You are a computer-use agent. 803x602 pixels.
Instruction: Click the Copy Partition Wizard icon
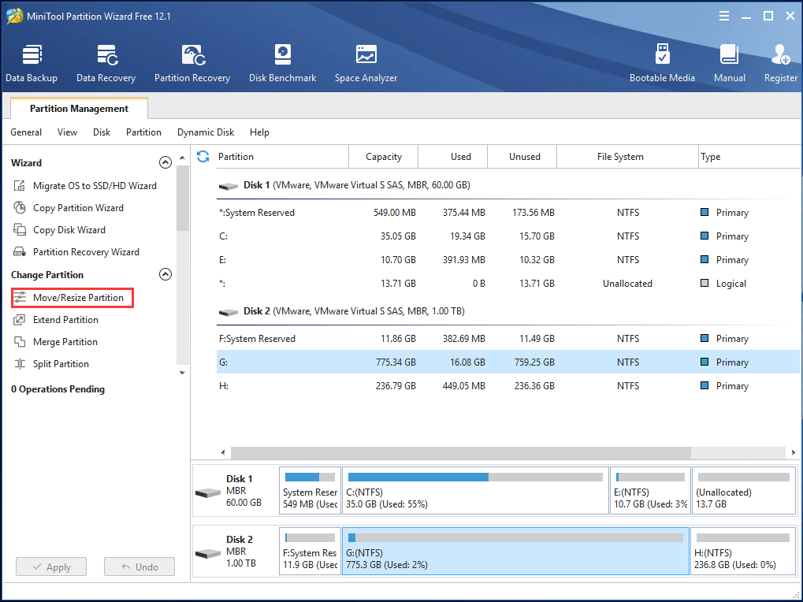[x=20, y=208]
